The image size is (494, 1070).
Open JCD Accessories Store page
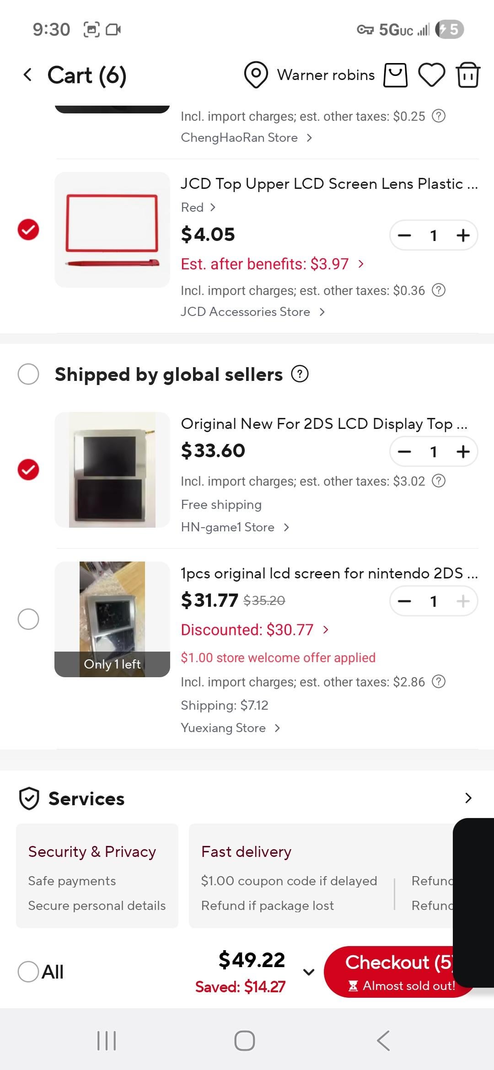point(252,312)
